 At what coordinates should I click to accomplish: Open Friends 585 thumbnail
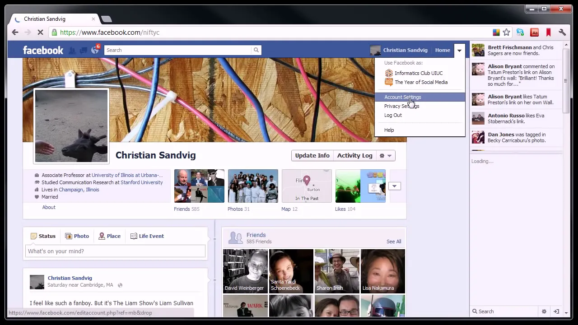(x=199, y=186)
